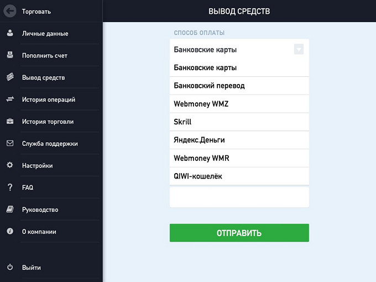Click the arrows icon for История операций
Image resolution: width=376 pixels, height=282 pixels.
(10, 100)
